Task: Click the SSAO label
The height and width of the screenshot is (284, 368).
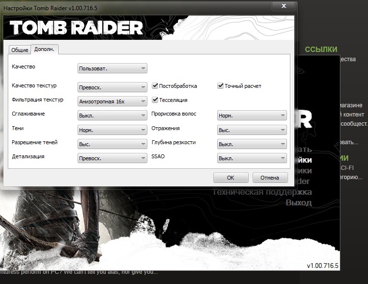Action: pyautogui.click(x=158, y=156)
